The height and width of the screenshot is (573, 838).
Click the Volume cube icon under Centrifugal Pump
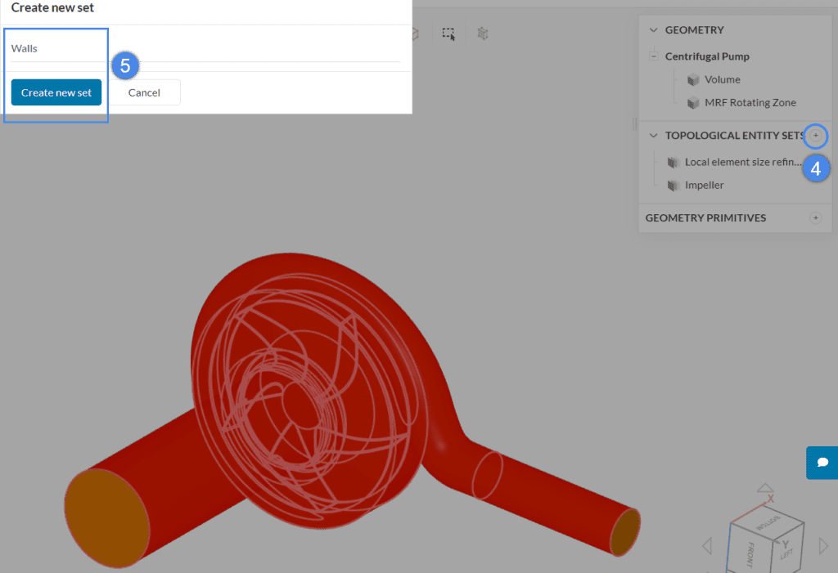point(692,79)
